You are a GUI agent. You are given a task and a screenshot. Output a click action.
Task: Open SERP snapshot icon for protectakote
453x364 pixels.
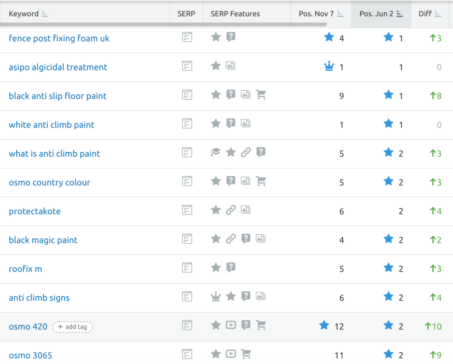[x=187, y=210]
